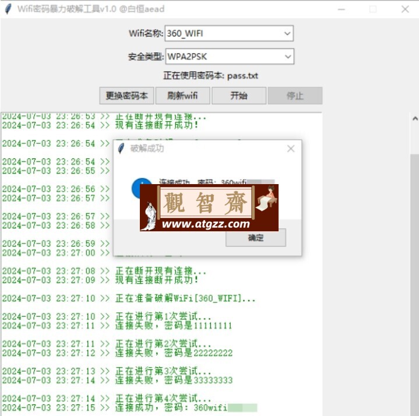Close the 破解成功 dialog with X

tap(291, 149)
